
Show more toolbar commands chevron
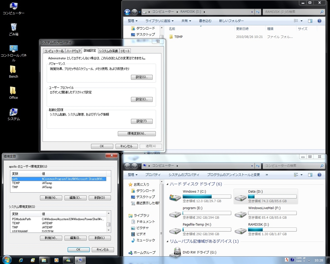point(267,175)
